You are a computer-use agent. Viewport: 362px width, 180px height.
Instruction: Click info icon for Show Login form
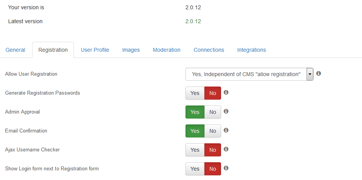tap(226, 168)
